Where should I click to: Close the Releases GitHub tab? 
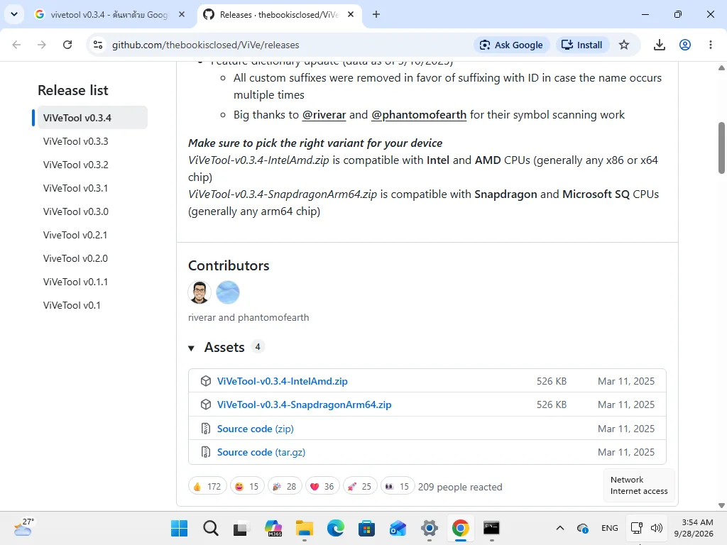click(351, 14)
